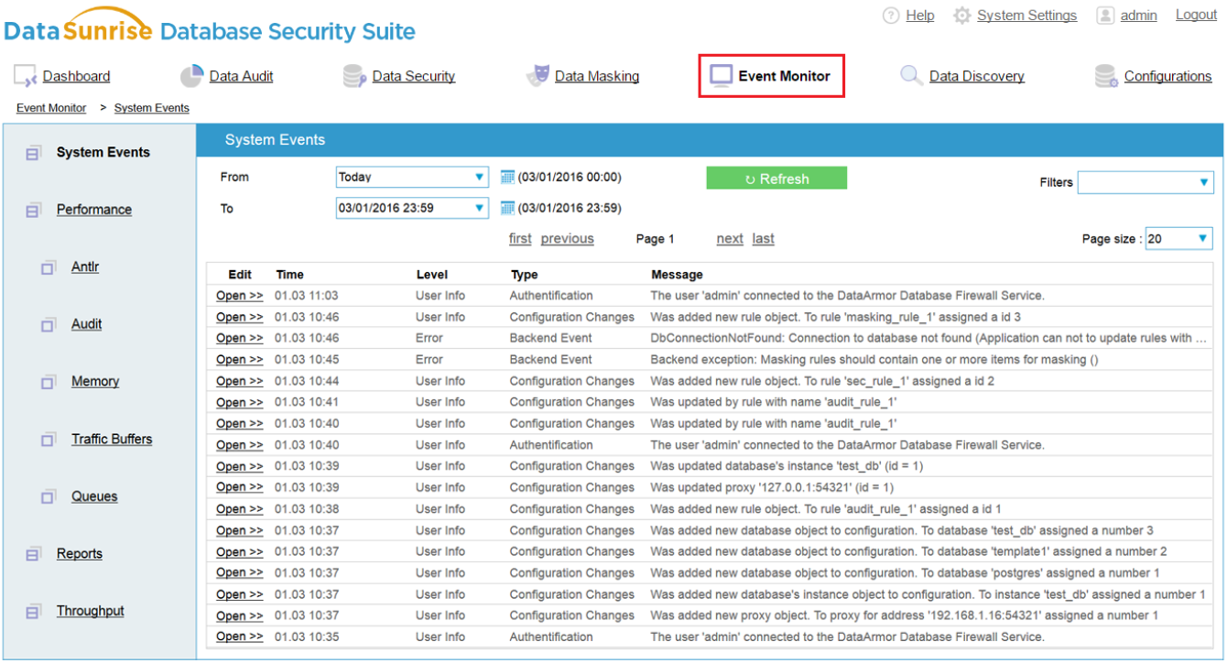This screenshot has height=663, width=1227.
Task: Click the Message column header
Action: pyautogui.click(x=677, y=275)
